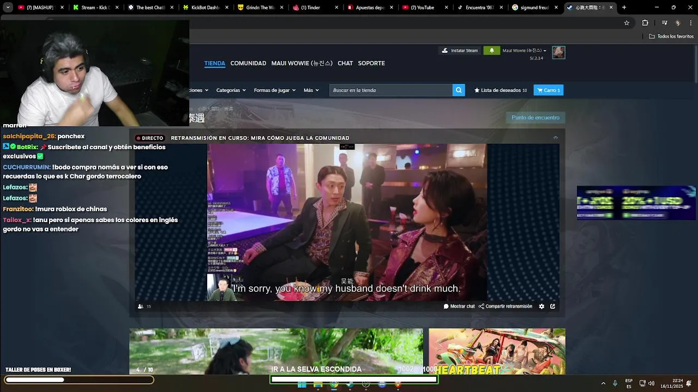This screenshot has width=698, height=392.
Task: Open Lista de deseados
Action: point(501,90)
